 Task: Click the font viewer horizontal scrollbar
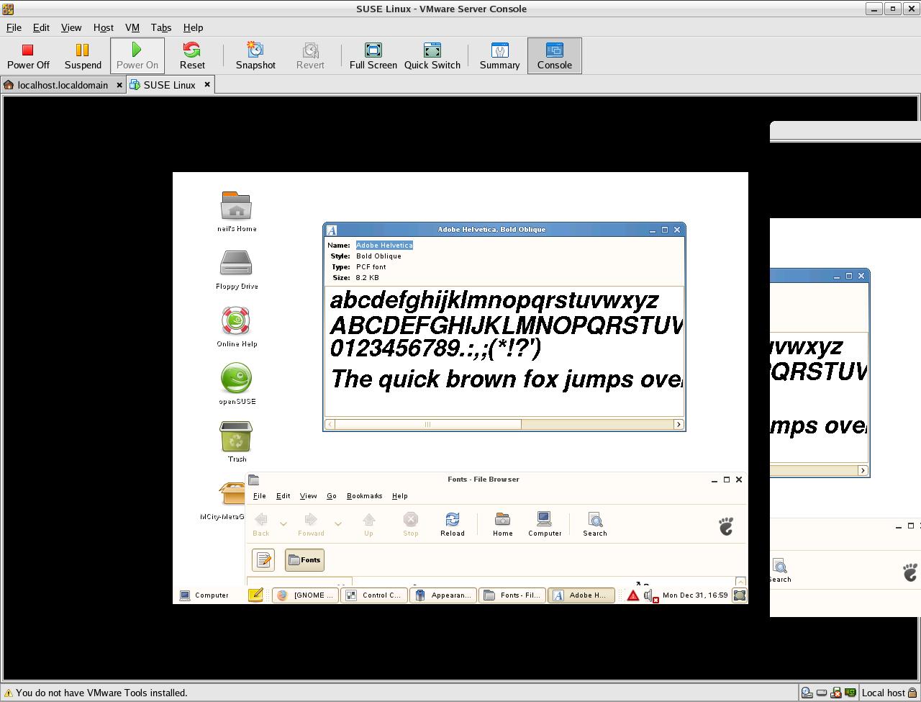427,425
